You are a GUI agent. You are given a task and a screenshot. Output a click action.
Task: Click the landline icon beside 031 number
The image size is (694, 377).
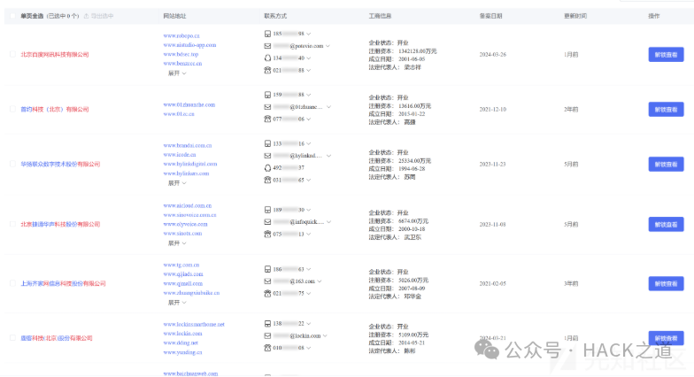267,181
